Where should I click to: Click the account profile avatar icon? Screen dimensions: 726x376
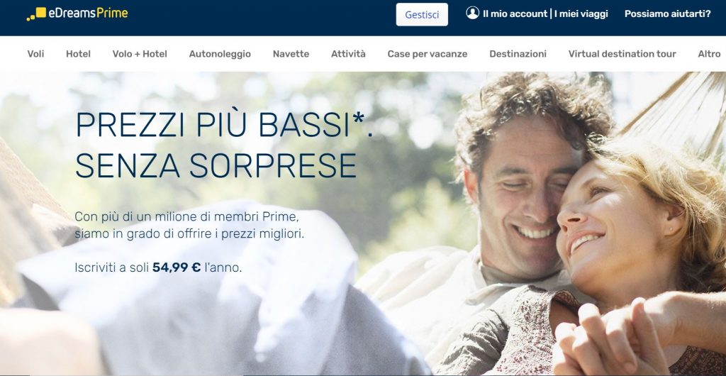pos(472,13)
